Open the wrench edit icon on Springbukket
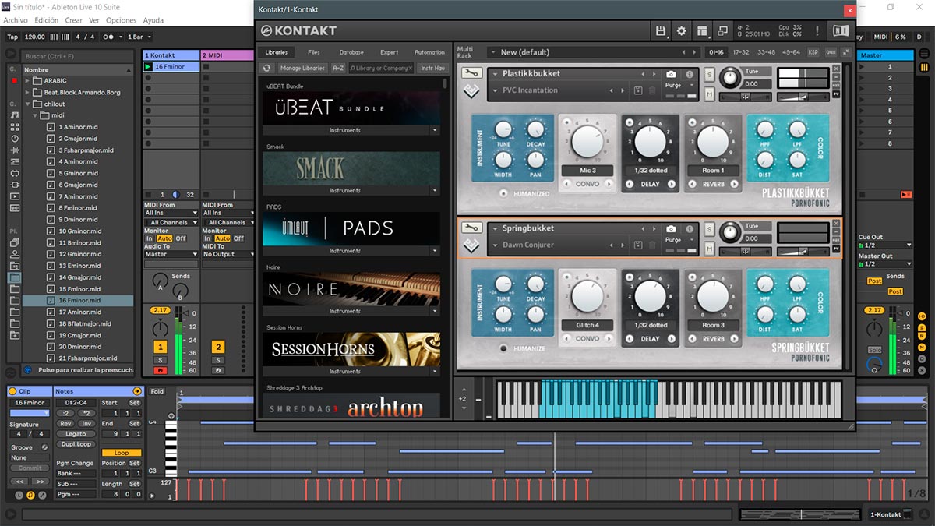 click(471, 228)
